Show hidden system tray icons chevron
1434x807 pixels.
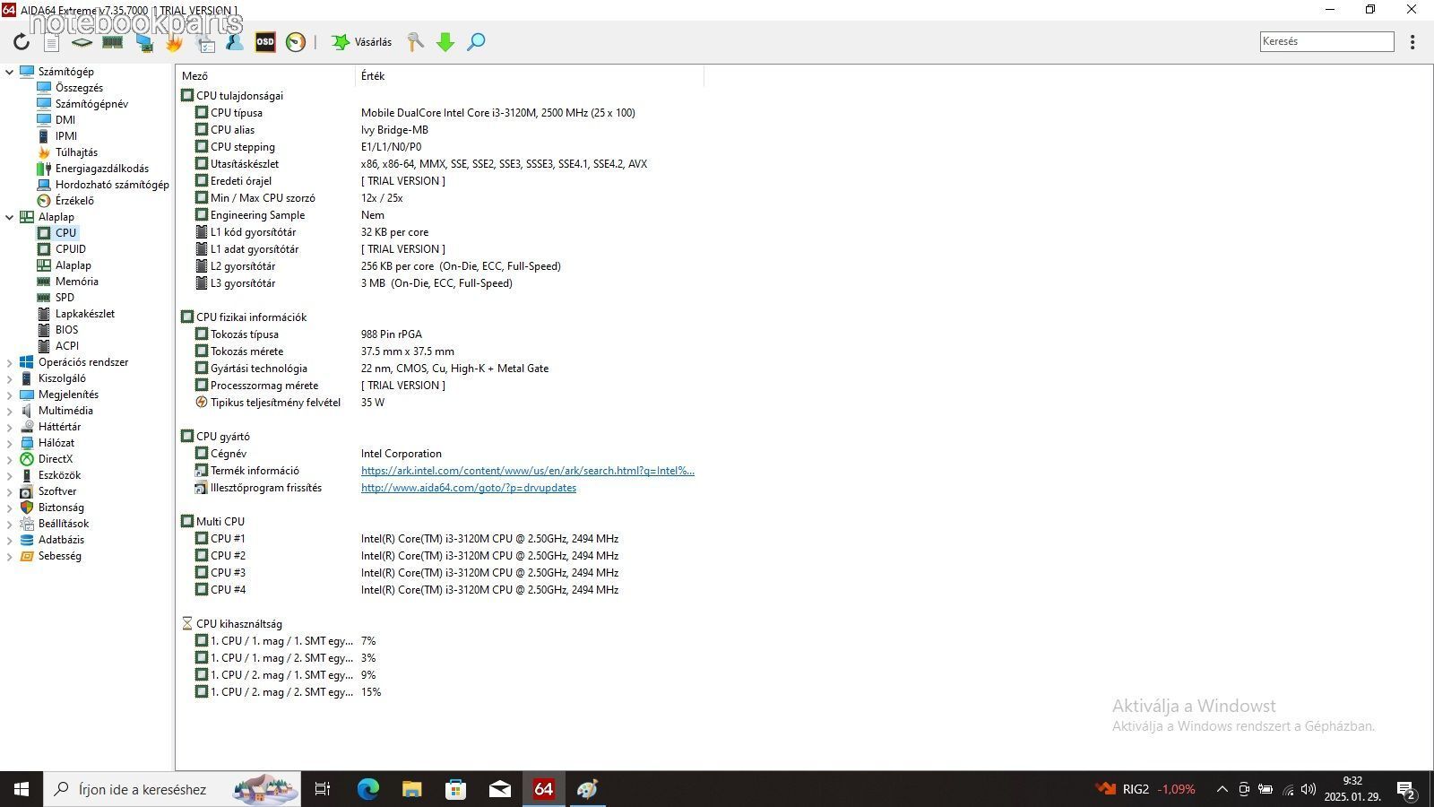point(1222,789)
